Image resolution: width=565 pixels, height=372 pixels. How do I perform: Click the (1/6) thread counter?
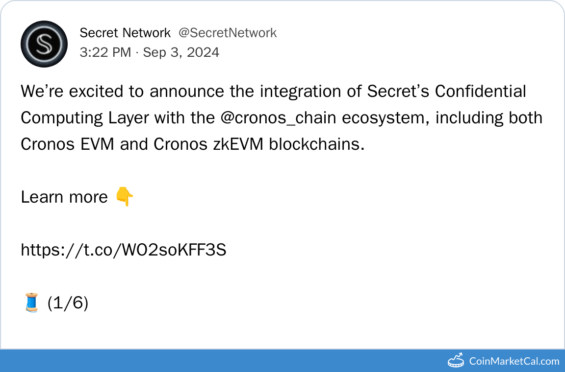pyautogui.click(x=68, y=303)
